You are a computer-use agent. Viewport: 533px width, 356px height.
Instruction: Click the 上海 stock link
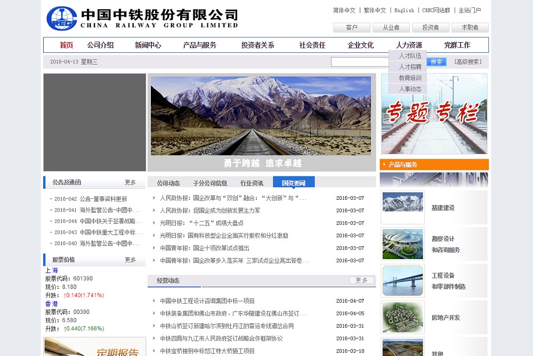(52, 270)
